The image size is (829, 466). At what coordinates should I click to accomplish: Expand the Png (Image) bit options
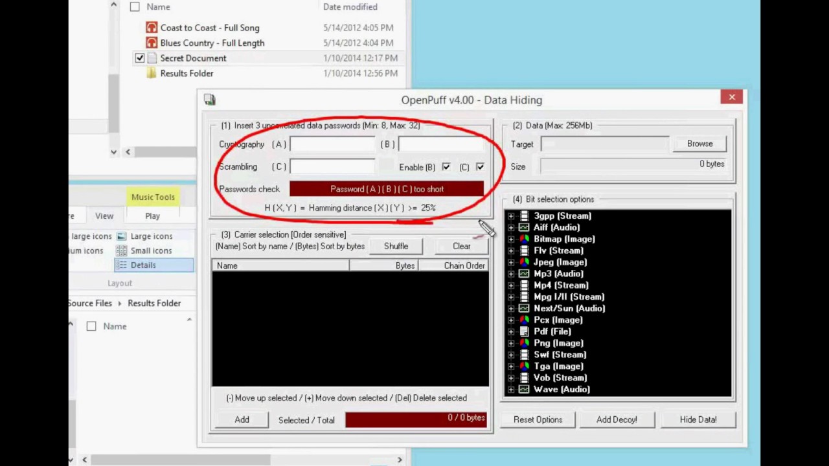point(511,343)
